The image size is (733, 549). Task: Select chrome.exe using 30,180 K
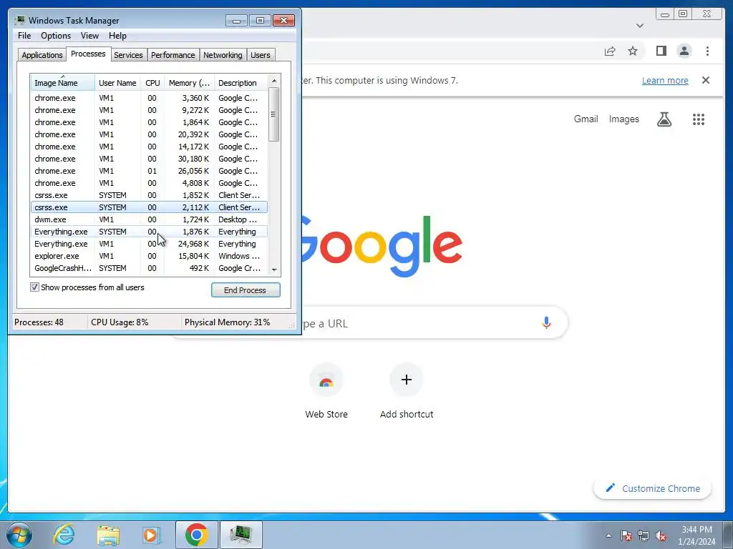(149, 159)
